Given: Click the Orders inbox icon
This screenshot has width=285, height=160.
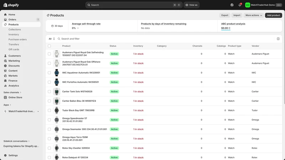Looking at the screenshot, I should pyautogui.click(x=5, y=20).
